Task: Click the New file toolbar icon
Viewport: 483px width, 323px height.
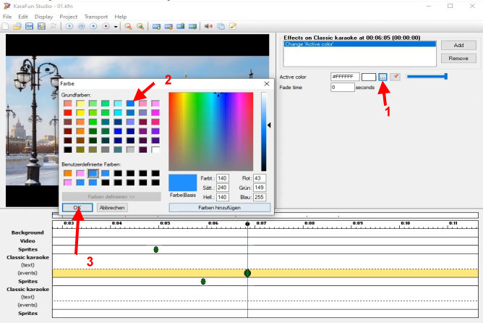Action: (6, 26)
